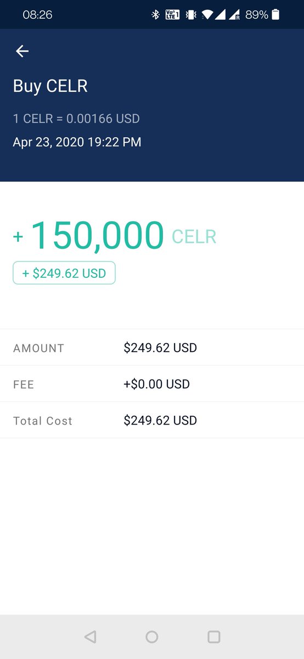This screenshot has height=659, width=304.
Task: Select the Total Cost row
Action: 152,420
